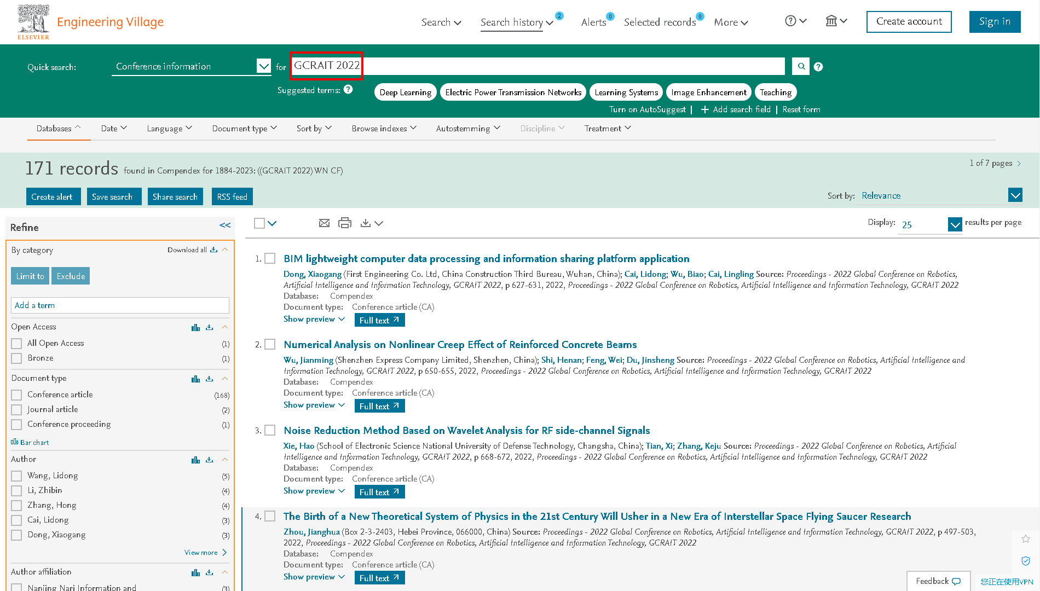Open the Search menu

(441, 22)
